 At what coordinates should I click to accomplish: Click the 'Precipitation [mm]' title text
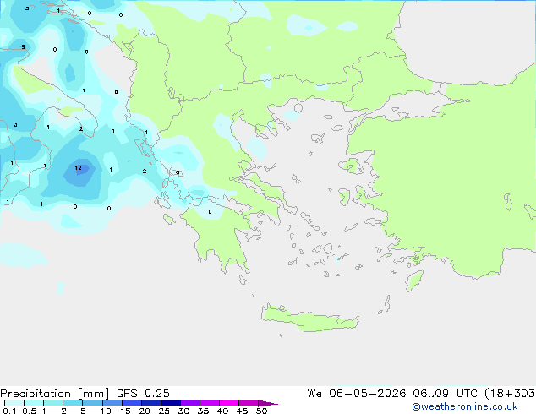click(x=54, y=394)
